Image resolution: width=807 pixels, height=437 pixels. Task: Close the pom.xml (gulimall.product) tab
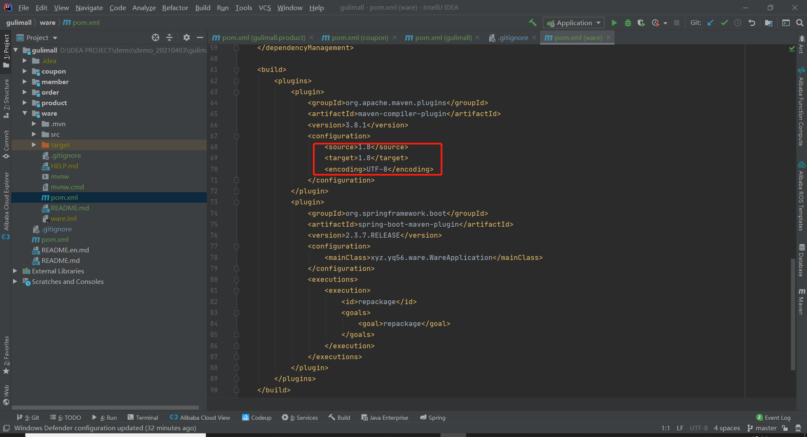click(311, 37)
